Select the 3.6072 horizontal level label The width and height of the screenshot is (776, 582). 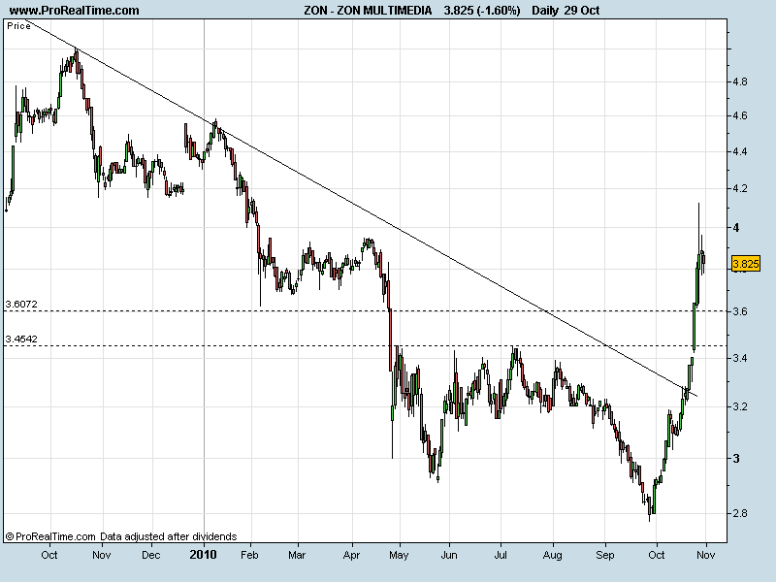click(x=21, y=304)
